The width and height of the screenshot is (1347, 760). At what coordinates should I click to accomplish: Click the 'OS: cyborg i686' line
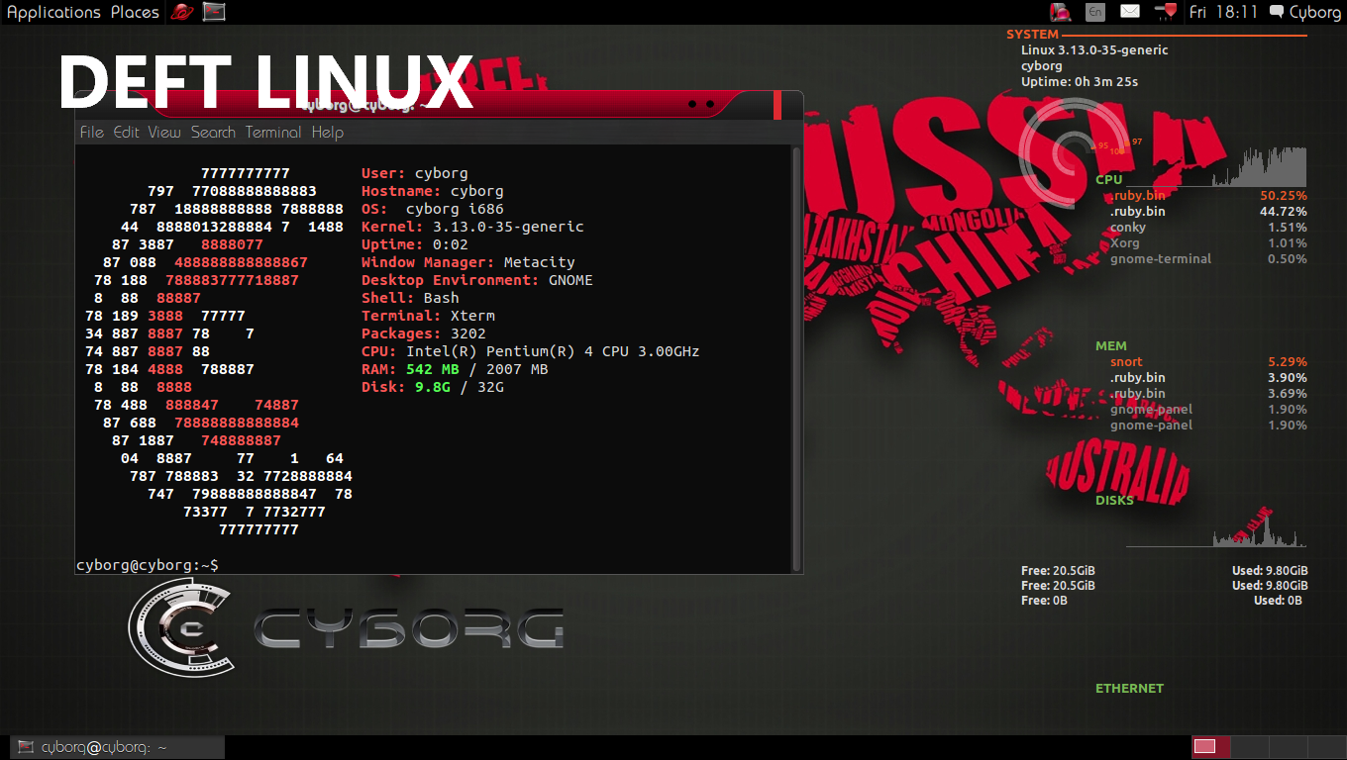tap(433, 209)
